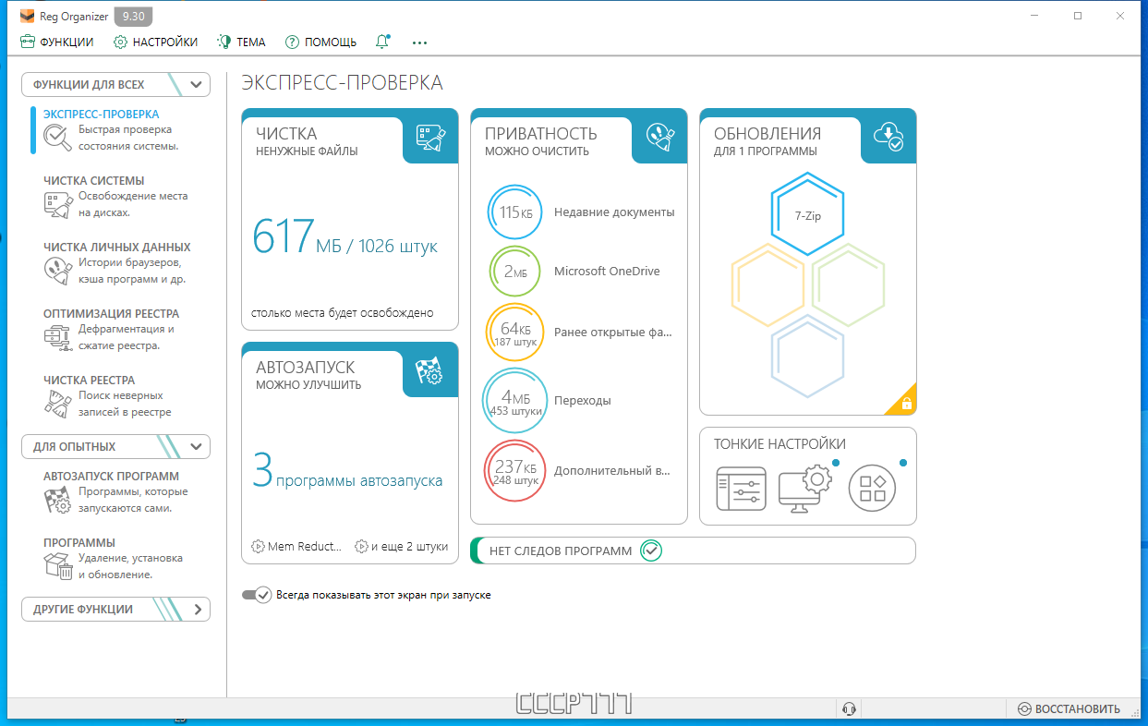
Task: Click the Microsoft OneDrive label
Action: pyautogui.click(x=607, y=272)
